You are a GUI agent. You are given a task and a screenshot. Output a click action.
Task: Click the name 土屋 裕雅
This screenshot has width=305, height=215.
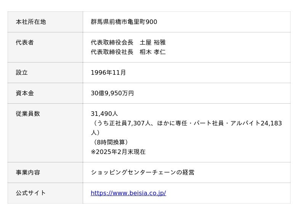click(x=153, y=42)
